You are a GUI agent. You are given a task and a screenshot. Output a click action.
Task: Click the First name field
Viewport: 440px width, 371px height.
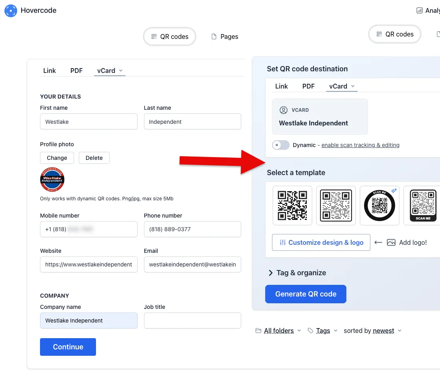(x=89, y=121)
